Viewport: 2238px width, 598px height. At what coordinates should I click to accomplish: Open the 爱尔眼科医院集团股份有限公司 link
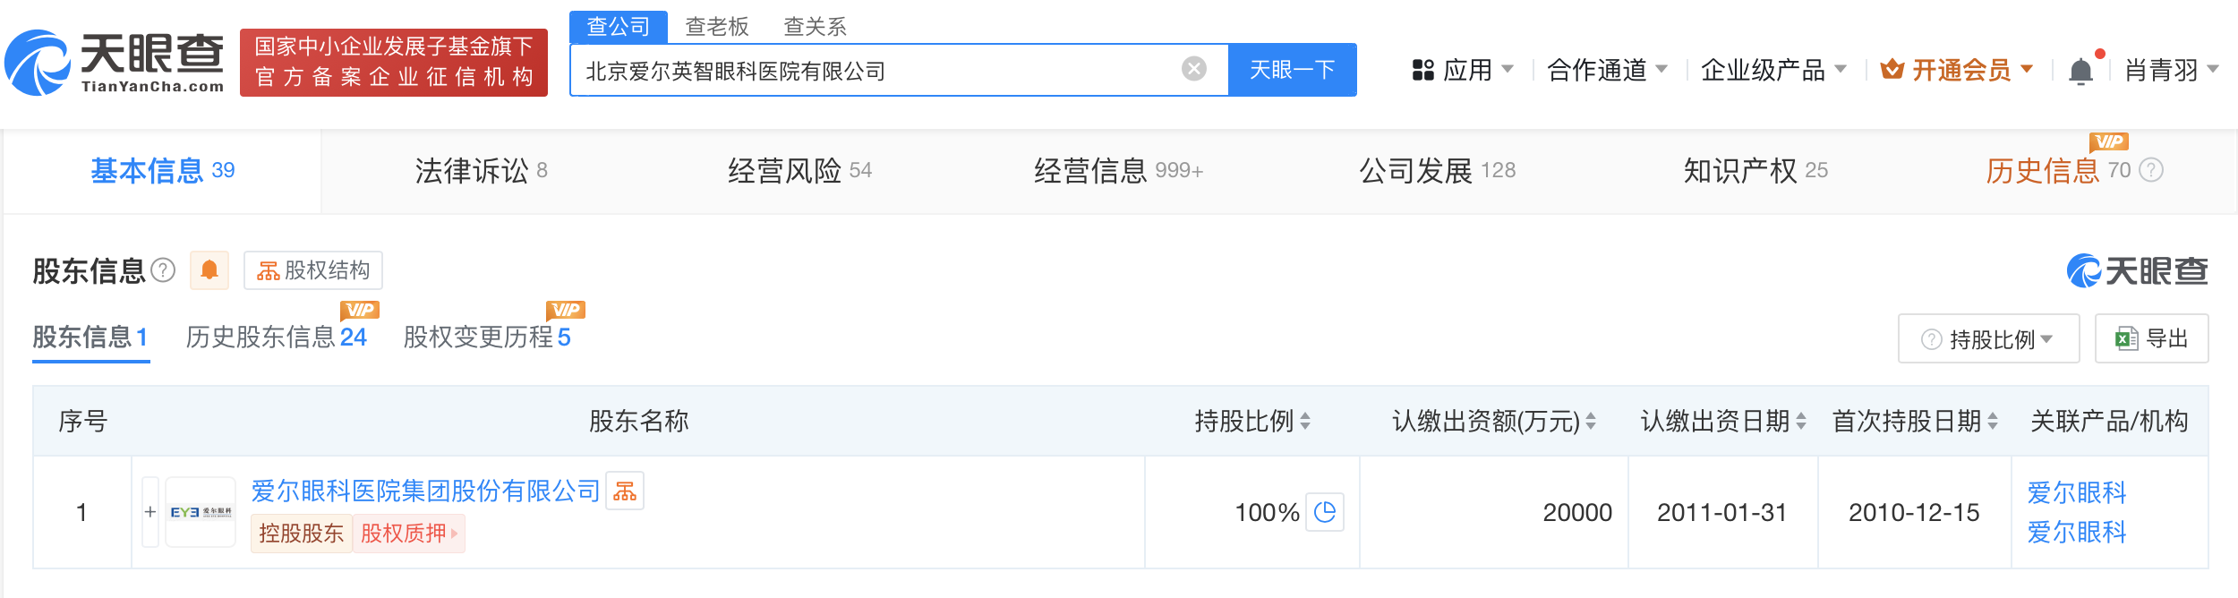(x=425, y=491)
